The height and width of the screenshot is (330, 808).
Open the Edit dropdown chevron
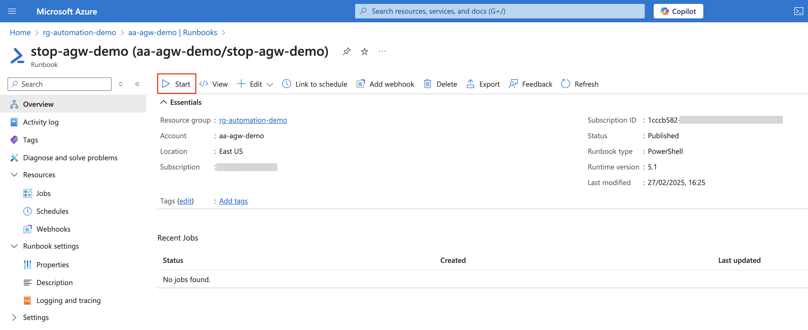[270, 84]
